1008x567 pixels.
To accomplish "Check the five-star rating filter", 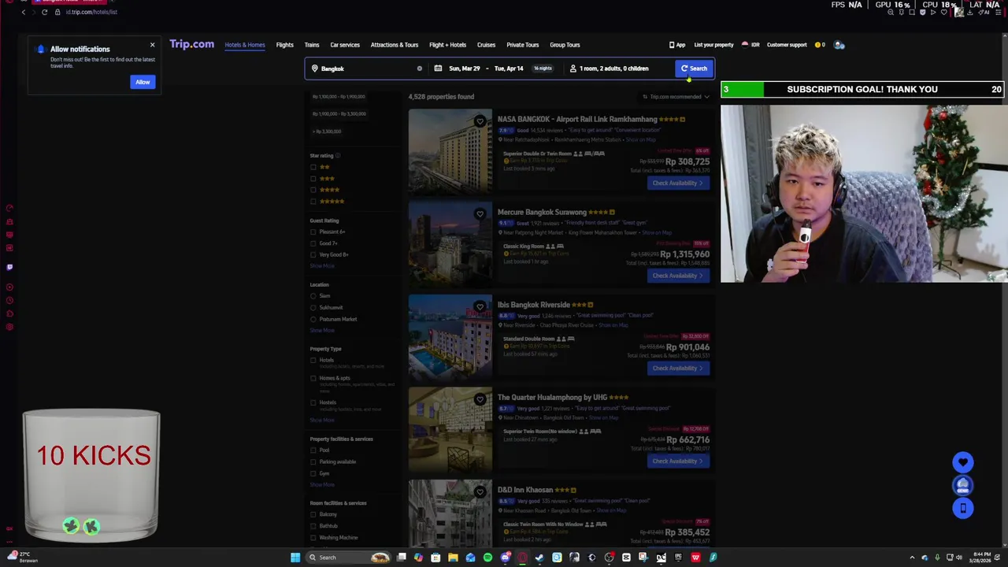I will coord(313,202).
